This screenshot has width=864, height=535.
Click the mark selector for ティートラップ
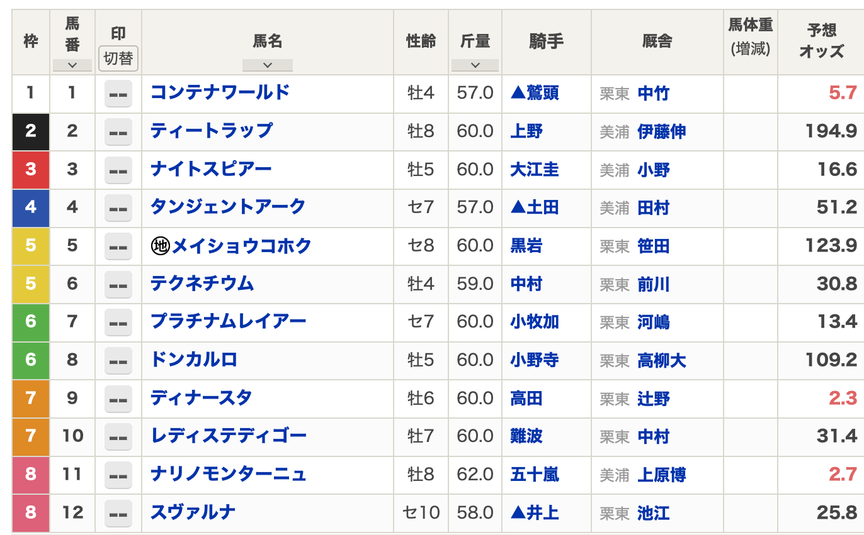(x=118, y=132)
